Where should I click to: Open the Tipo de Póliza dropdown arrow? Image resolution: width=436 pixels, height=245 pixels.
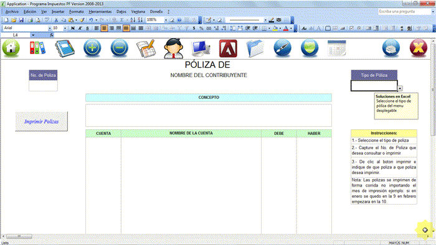point(400,88)
